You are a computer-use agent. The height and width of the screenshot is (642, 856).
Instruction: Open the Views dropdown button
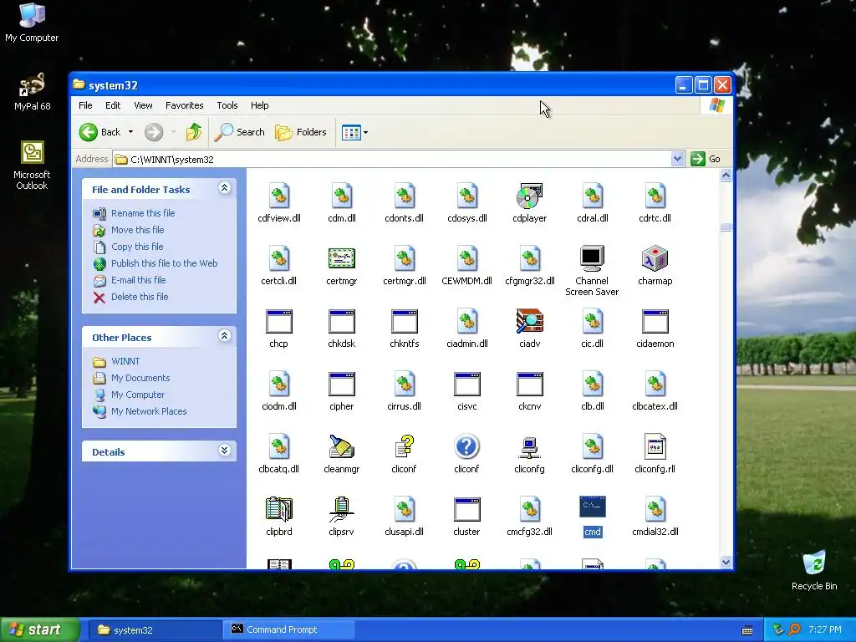354,132
